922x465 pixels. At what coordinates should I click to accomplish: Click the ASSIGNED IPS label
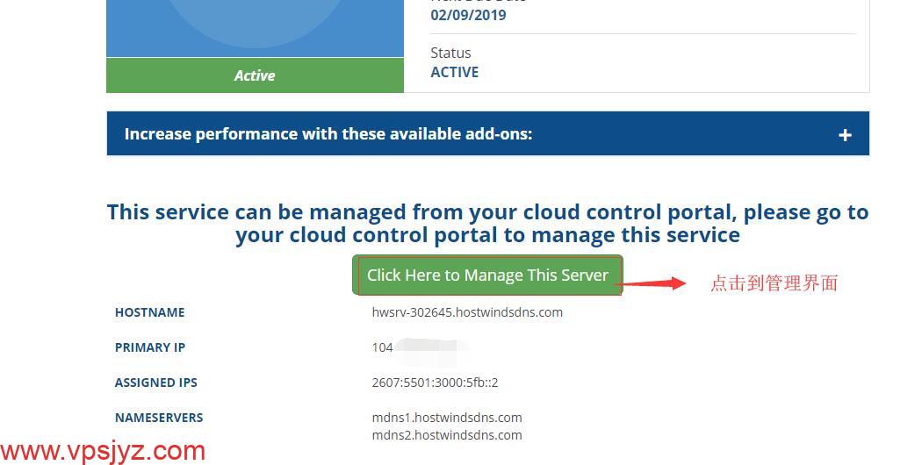point(155,383)
